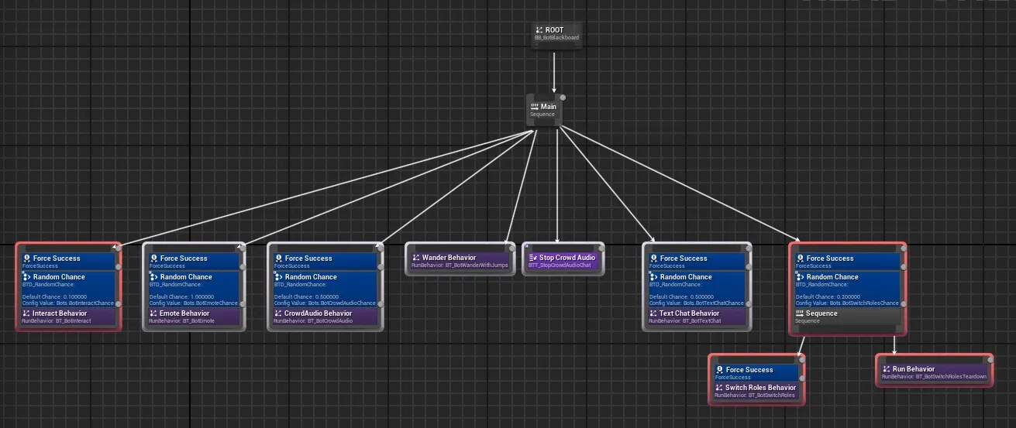This screenshot has width=1016, height=428.
Task: Click the Wander Behavior node's index circle
Action: [511, 248]
